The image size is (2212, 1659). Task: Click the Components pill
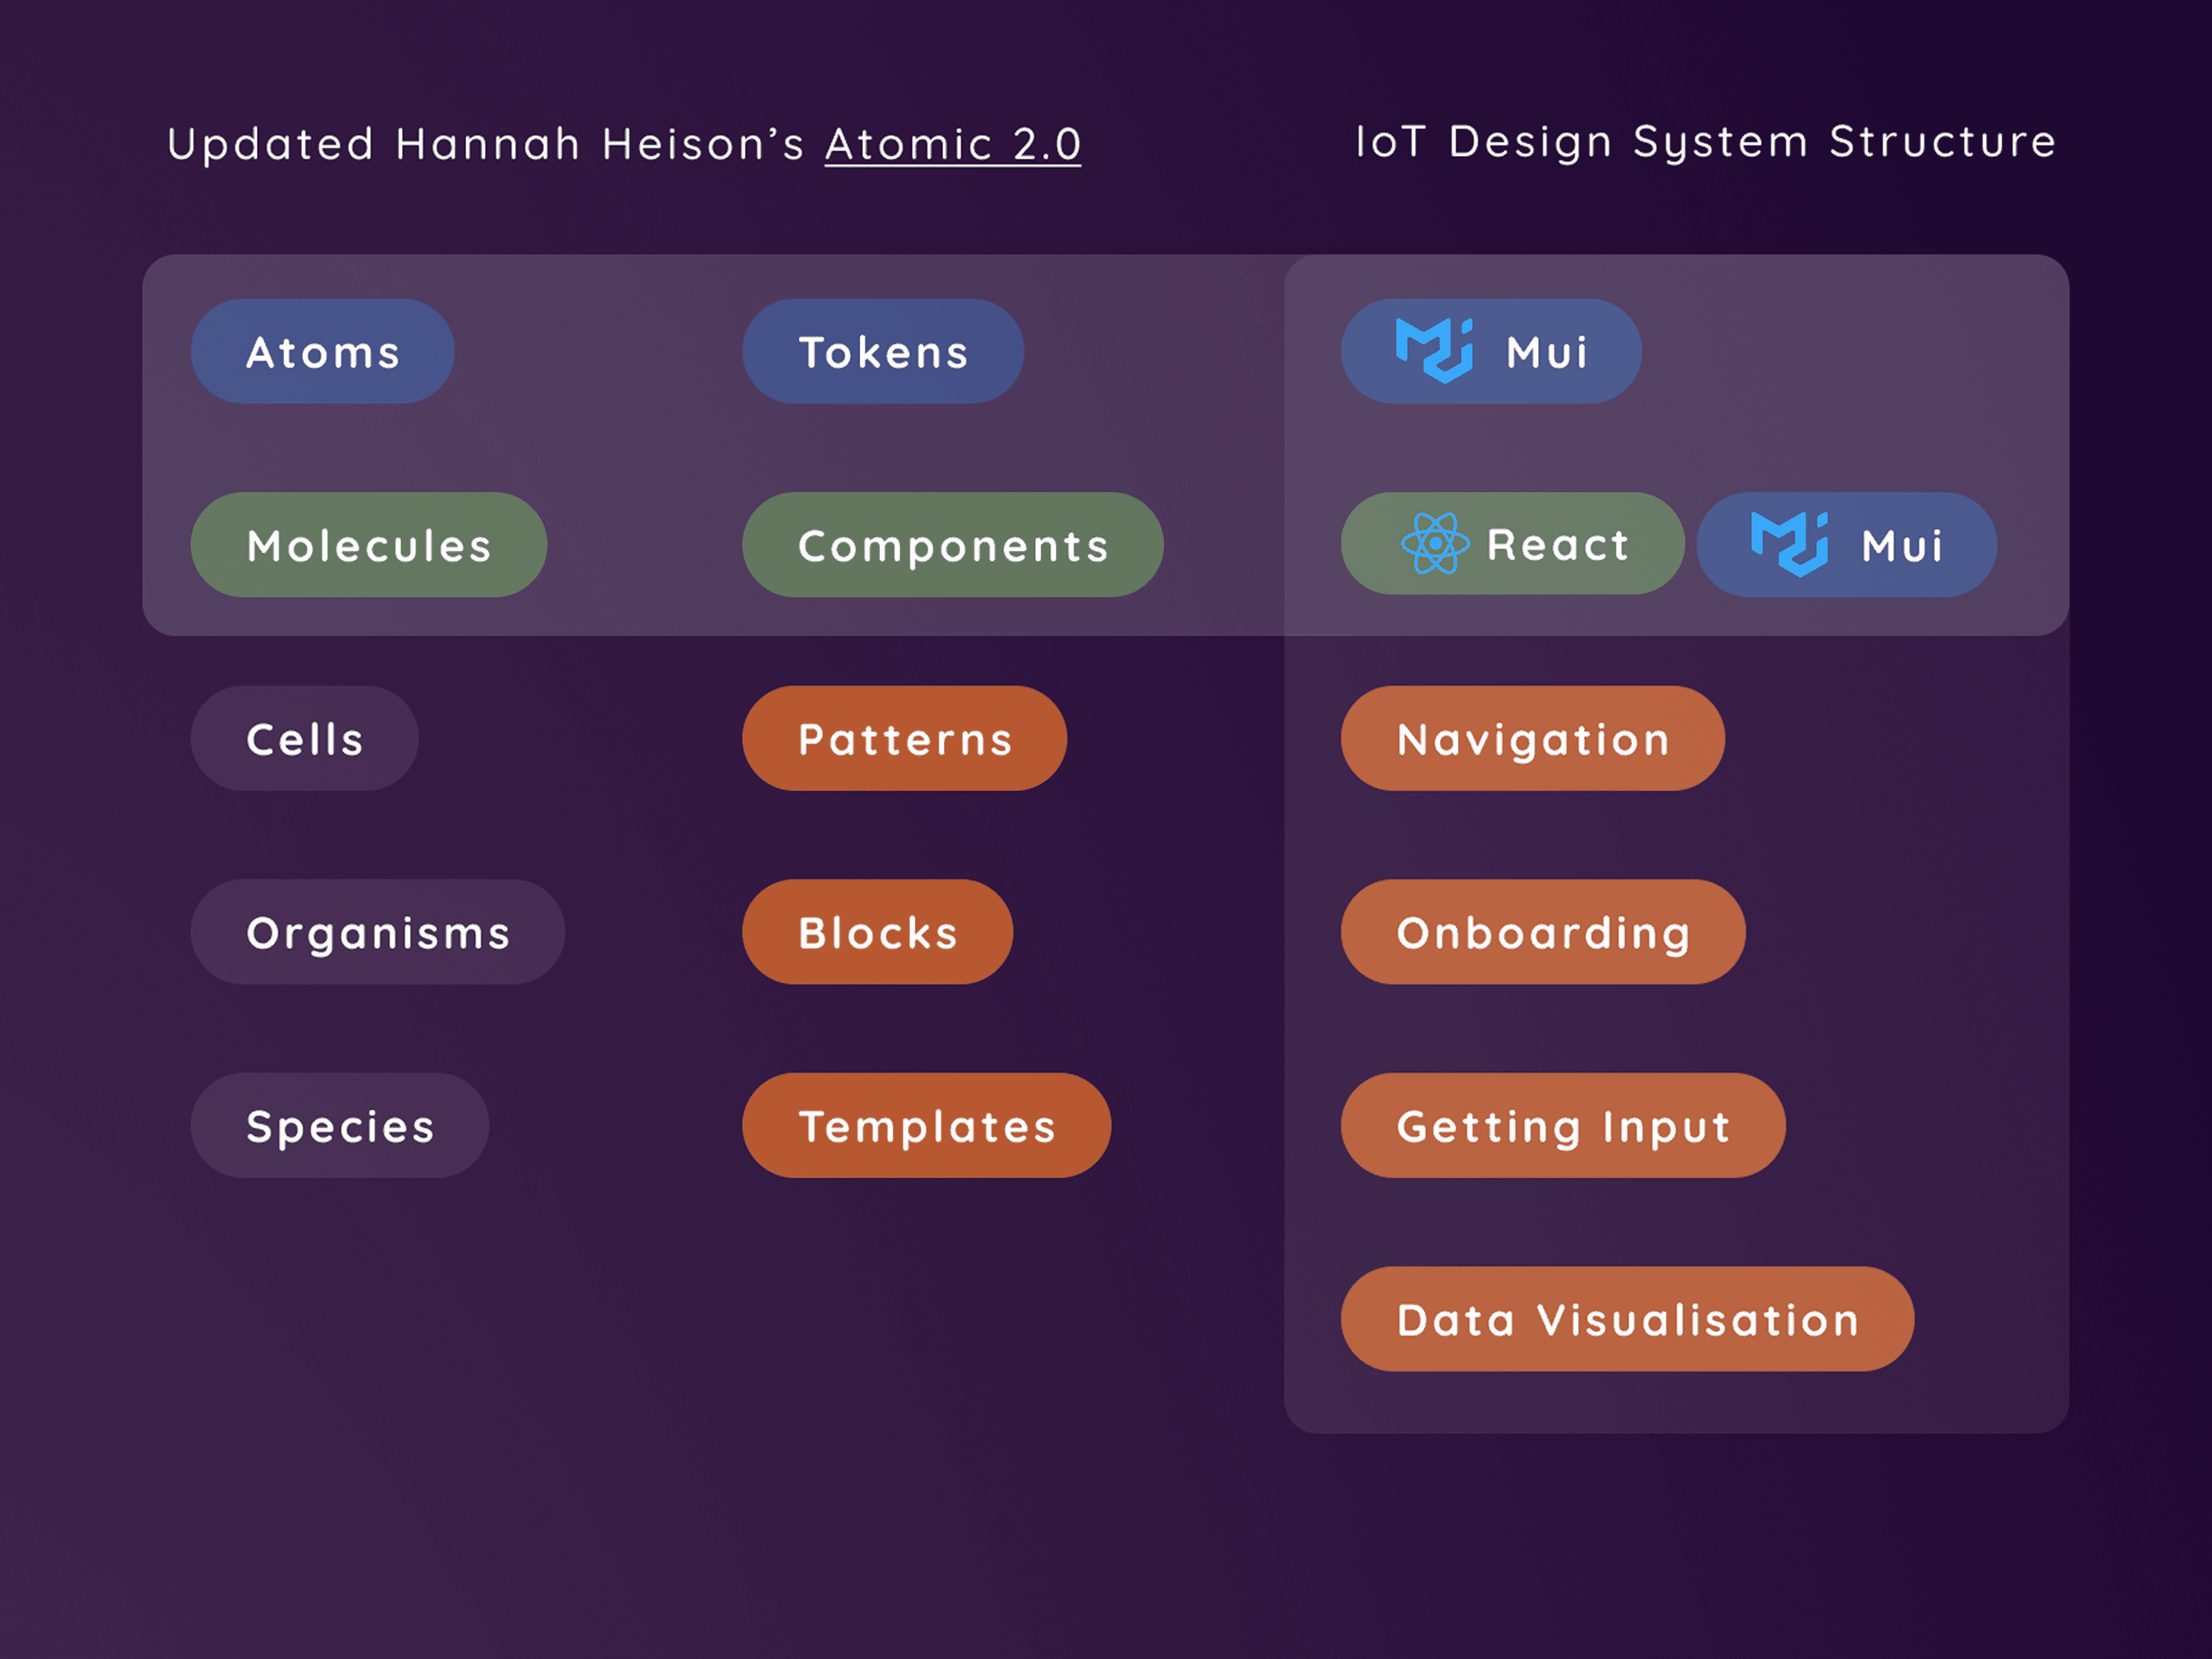coord(952,545)
